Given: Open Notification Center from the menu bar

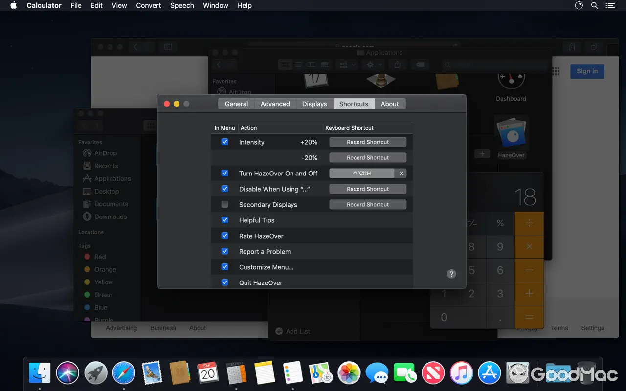Looking at the screenshot, I should [x=610, y=5].
